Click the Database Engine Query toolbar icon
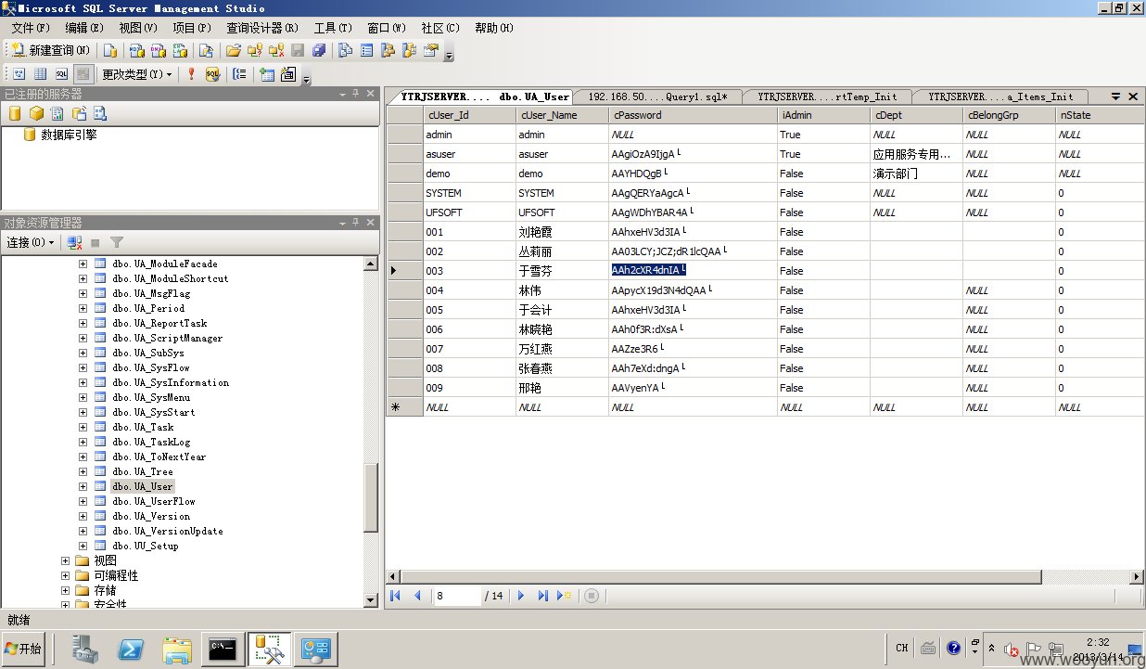Screen dimensions: 1146x669 tap(110, 50)
